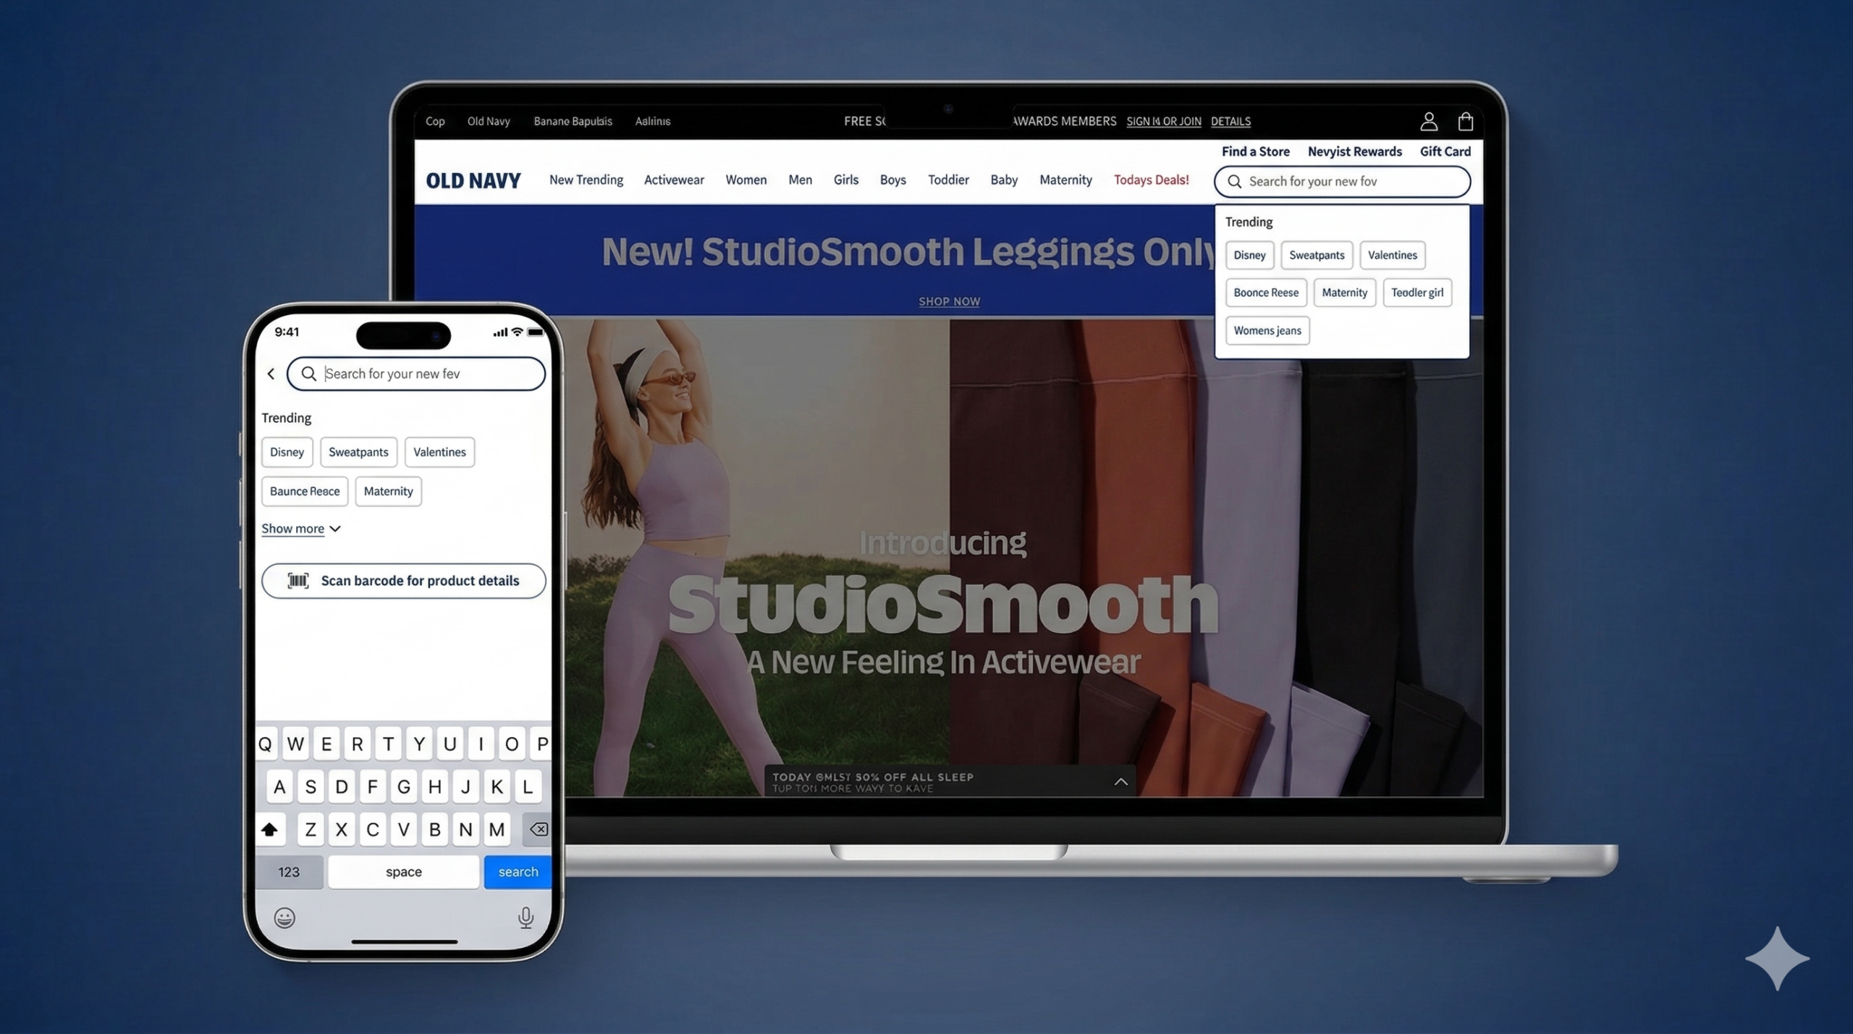Click the desktop search magnifier icon
The width and height of the screenshot is (1853, 1034).
(x=1235, y=182)
